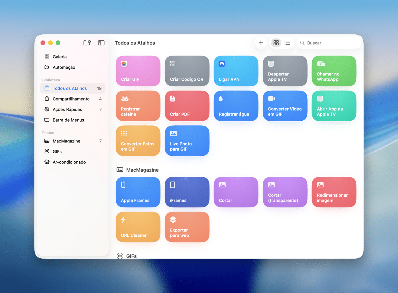Switch to grid view
398x293 pixels.
[276, 43]
